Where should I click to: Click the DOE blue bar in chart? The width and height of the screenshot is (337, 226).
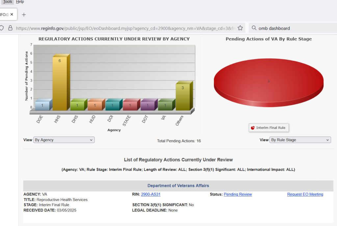pyautogui.click(x=43, y=105)
